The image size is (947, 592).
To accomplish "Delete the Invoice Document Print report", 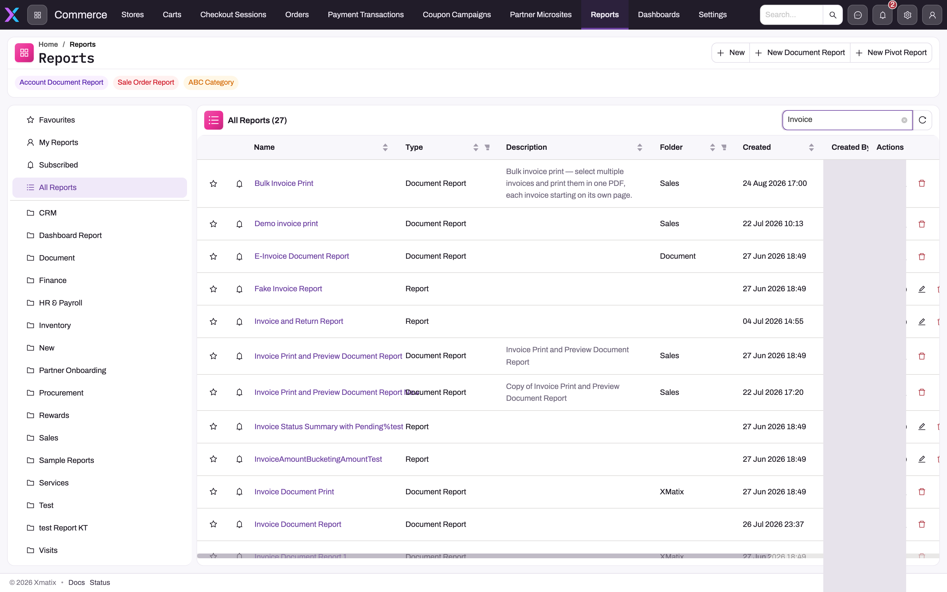I will [922, 492].
